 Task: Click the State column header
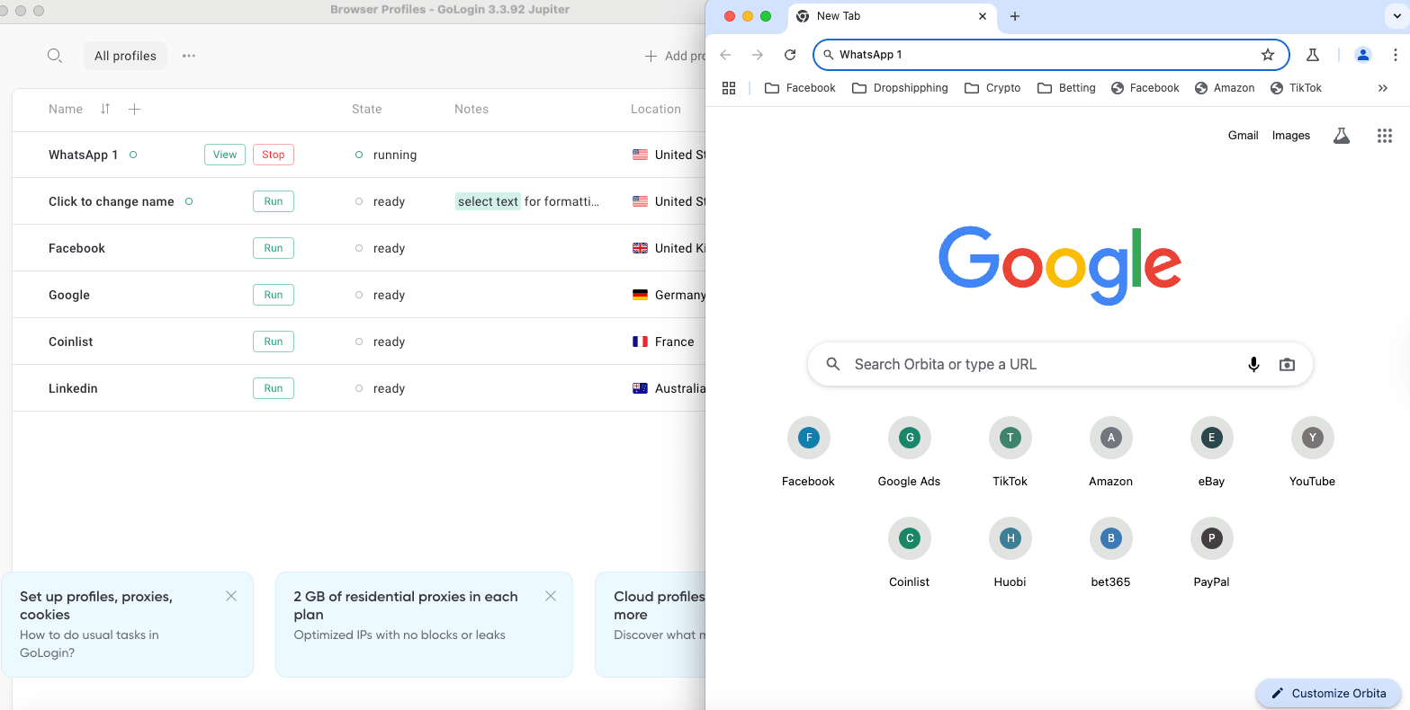pos(366,109)
